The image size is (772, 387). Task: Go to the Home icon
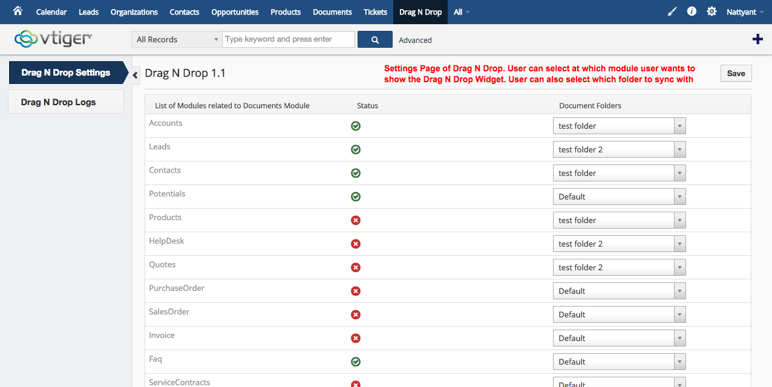(x=18, y=11)
